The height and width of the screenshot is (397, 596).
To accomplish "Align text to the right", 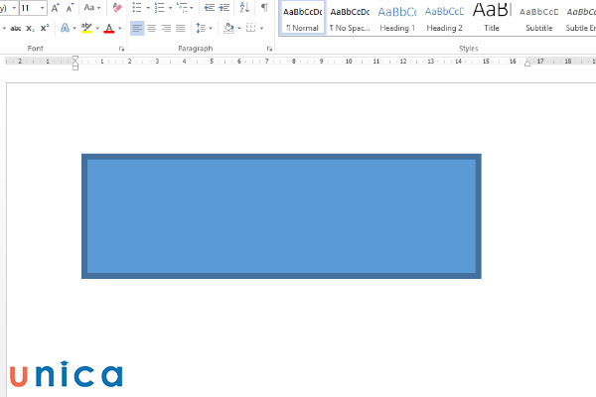I will click(166, 28).
